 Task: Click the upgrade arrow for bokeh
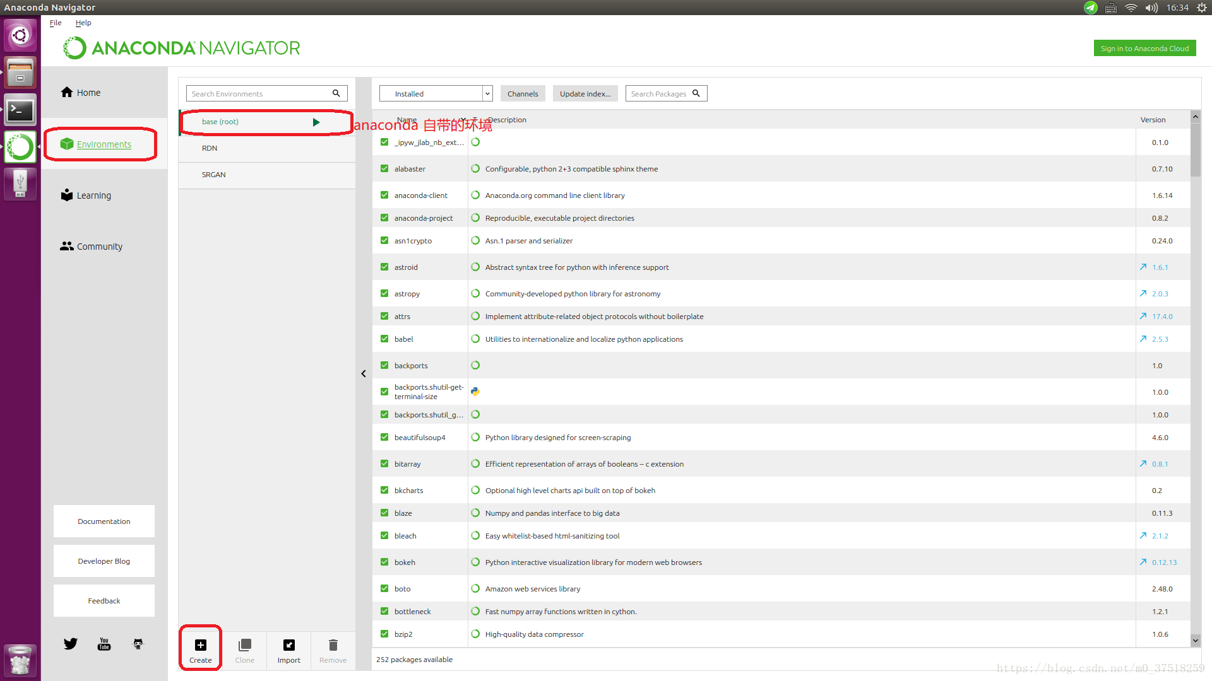[x=1143, y=562]
